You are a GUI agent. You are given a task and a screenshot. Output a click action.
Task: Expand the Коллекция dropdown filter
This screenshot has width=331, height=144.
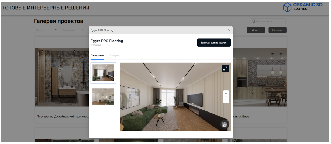(73, 30)
